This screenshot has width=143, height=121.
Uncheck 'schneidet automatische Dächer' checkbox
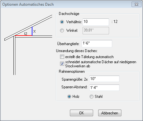coord(62,64)
